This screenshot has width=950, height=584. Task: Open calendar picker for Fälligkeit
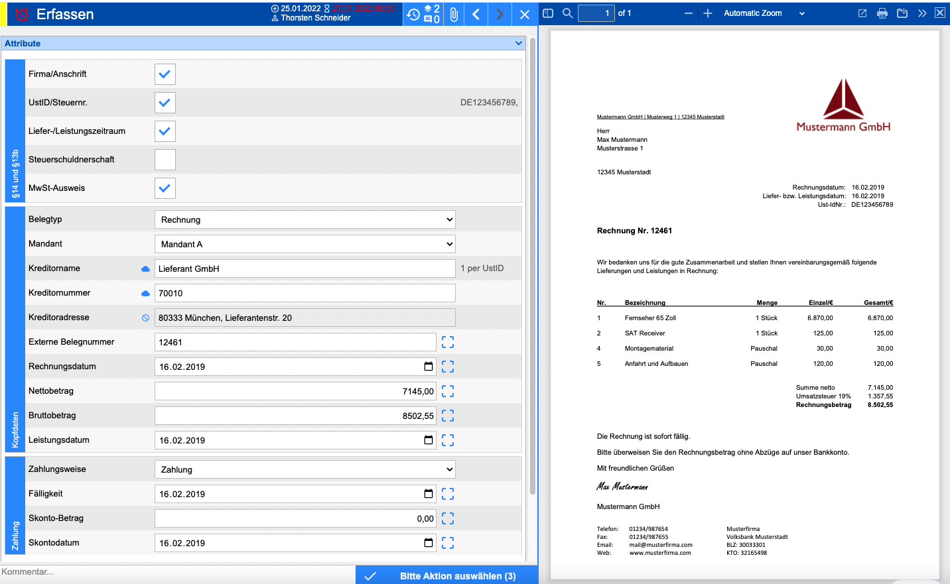point(429,494)
